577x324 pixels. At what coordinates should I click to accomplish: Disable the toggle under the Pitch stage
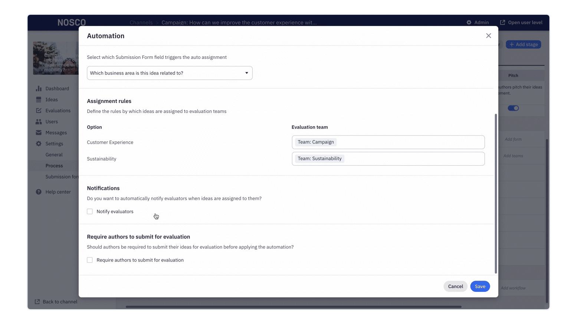[x=513, y=108]
